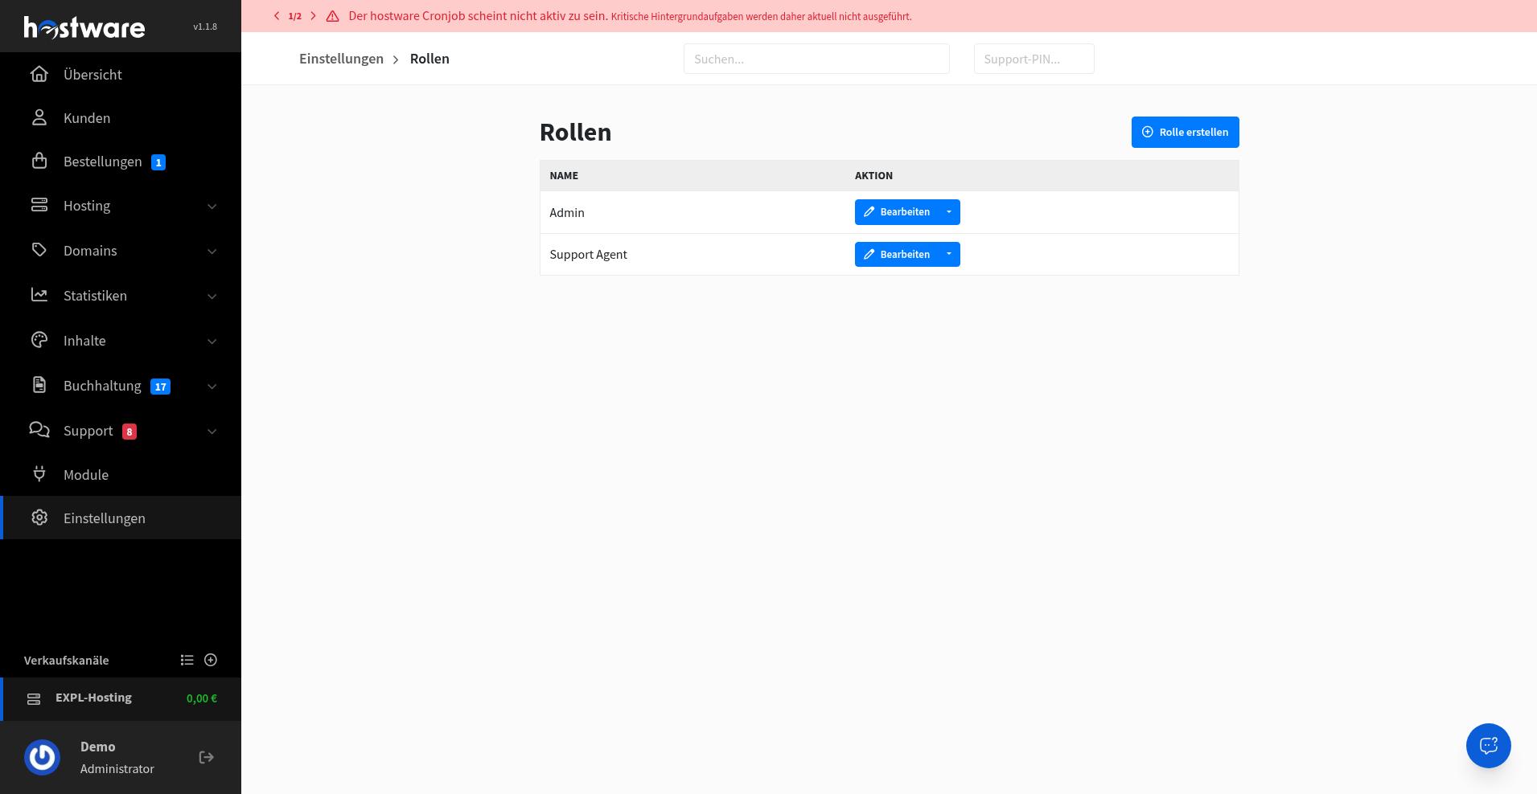Go to Übersicht in sidebar
Screen dimensions: 1537x794
point(121,74)
